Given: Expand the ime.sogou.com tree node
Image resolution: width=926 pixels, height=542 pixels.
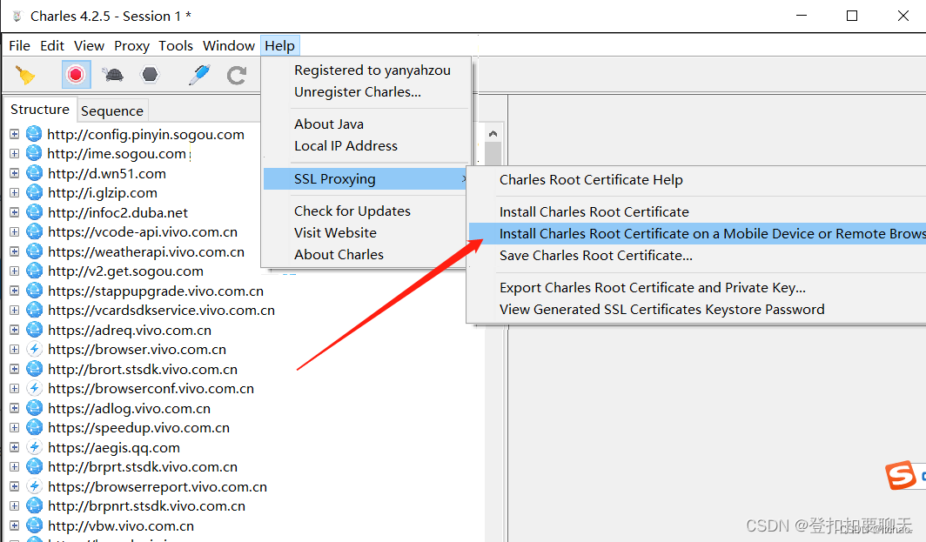Looking at the screenshot, I should pos(14,153).
